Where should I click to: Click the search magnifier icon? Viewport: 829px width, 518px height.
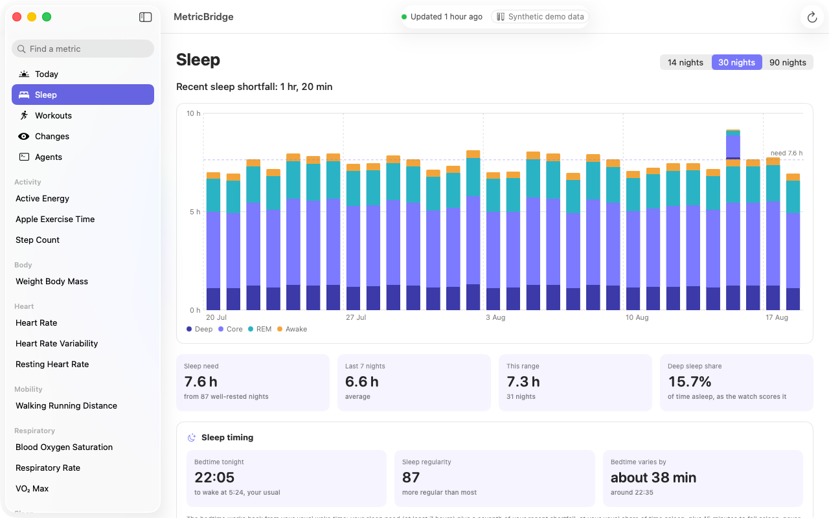click(22, 49)
